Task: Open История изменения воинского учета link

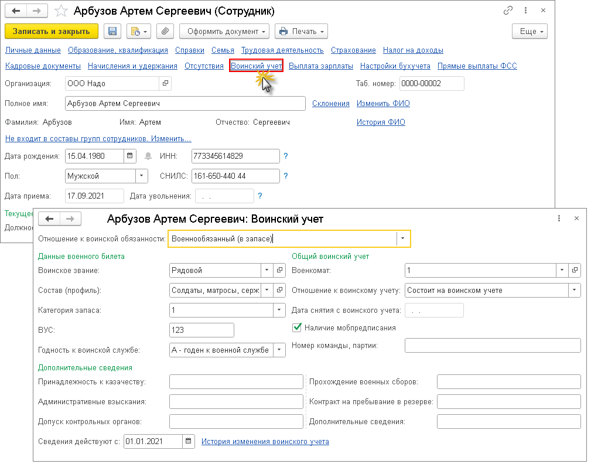Action: click(x=265, y=441)
